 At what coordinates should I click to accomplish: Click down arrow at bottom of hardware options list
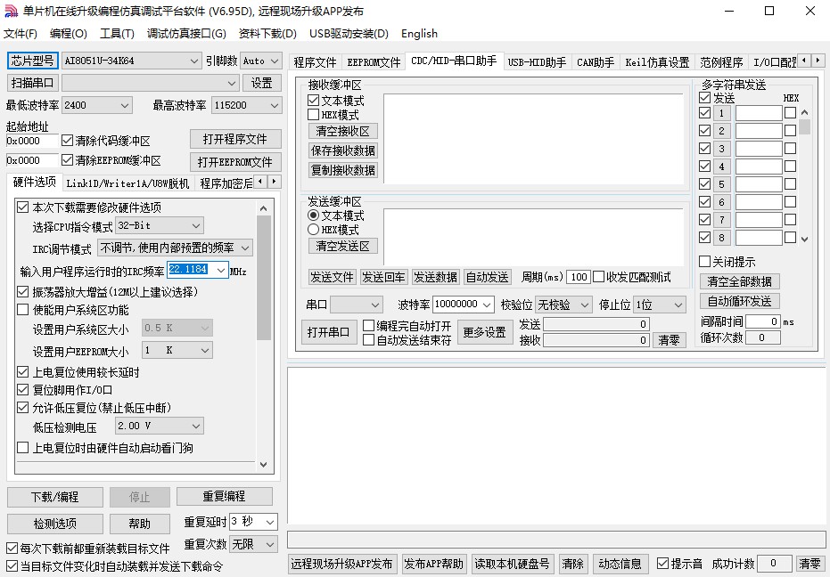(264, 464)
